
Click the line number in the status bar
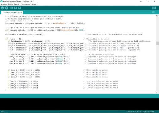pyautogui.click(x=2, y=112)
